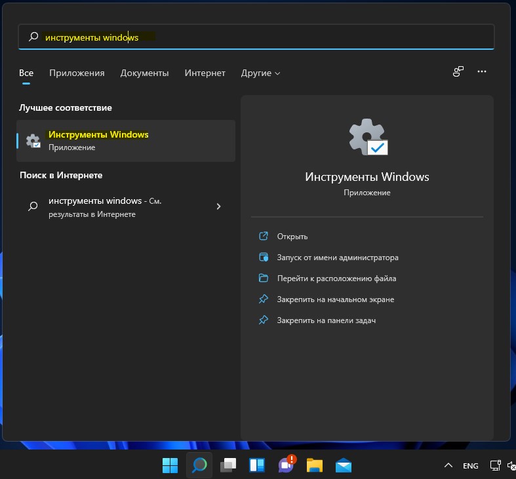Click the network tray icon
Image resolution: width=516 pixels, height=479 pixels.
coord(495,465)
